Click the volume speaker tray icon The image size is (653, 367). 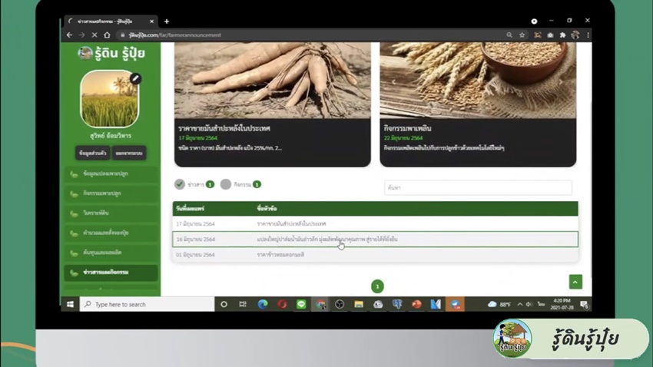529,304
